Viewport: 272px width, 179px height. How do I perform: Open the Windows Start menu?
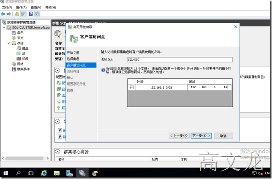(x=5, y=173)
